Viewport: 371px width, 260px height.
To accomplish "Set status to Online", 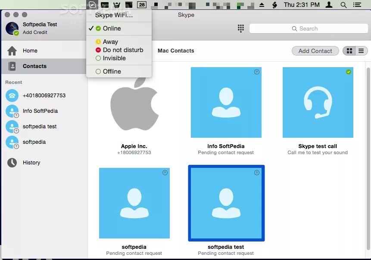I will (119, 28).
